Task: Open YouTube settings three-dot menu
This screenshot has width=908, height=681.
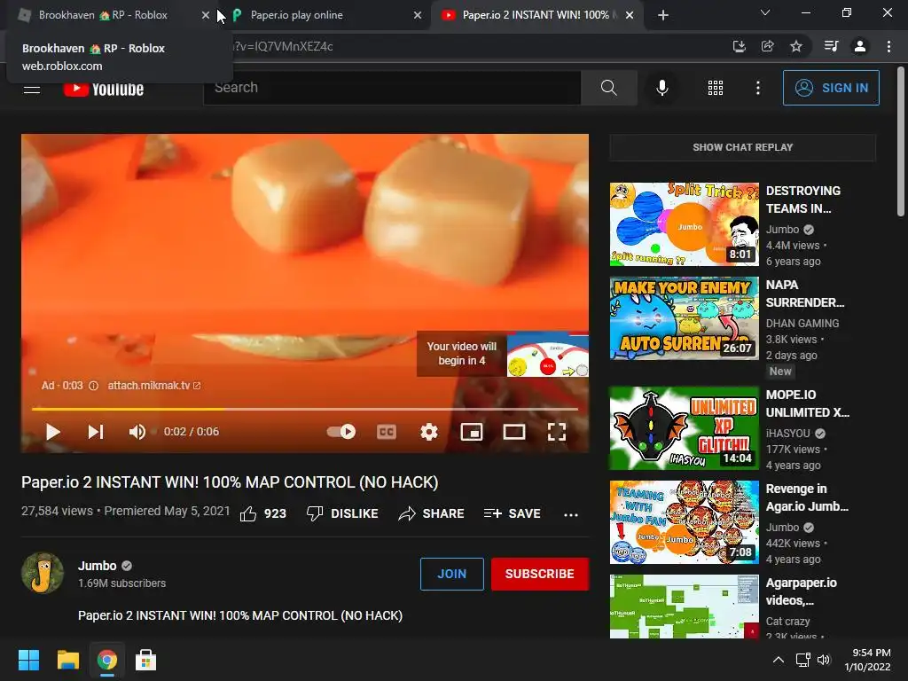Action: pyautogui.click(x=757, y=88)
